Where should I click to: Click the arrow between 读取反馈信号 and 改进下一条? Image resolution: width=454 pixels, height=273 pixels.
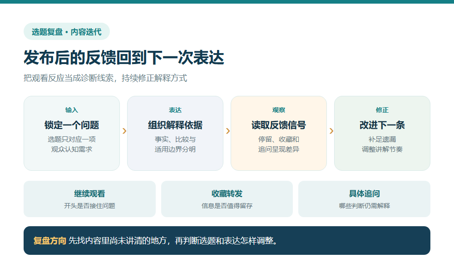(331, 131)
